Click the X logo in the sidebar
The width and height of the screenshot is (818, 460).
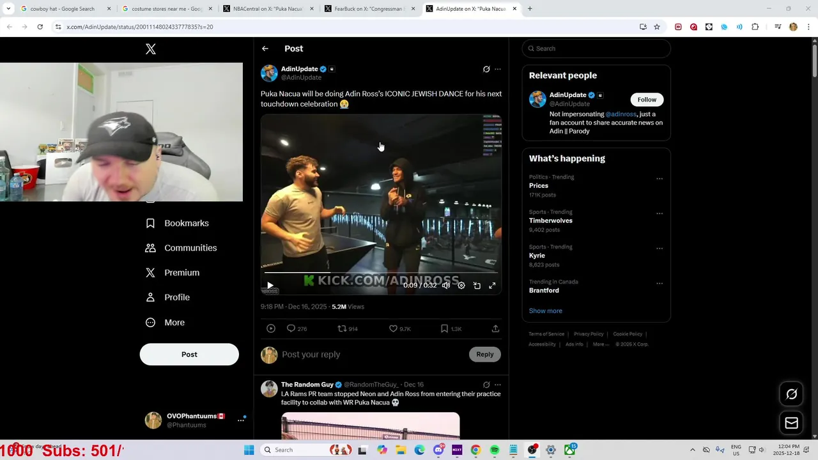tap(151, 49)
